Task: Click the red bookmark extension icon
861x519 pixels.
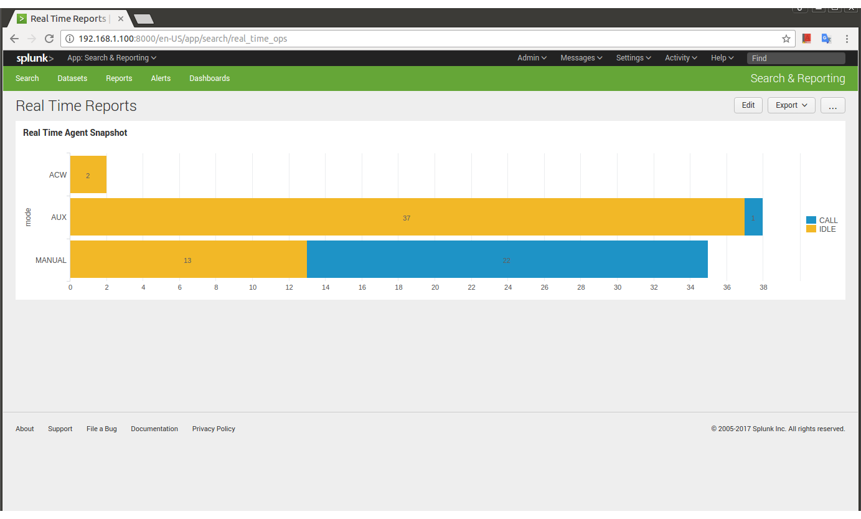Action: click(807, 39)
